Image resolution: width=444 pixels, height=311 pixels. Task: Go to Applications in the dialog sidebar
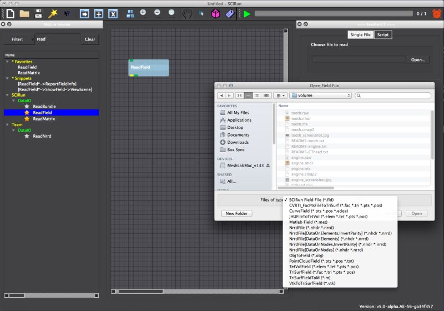[236, 120]
